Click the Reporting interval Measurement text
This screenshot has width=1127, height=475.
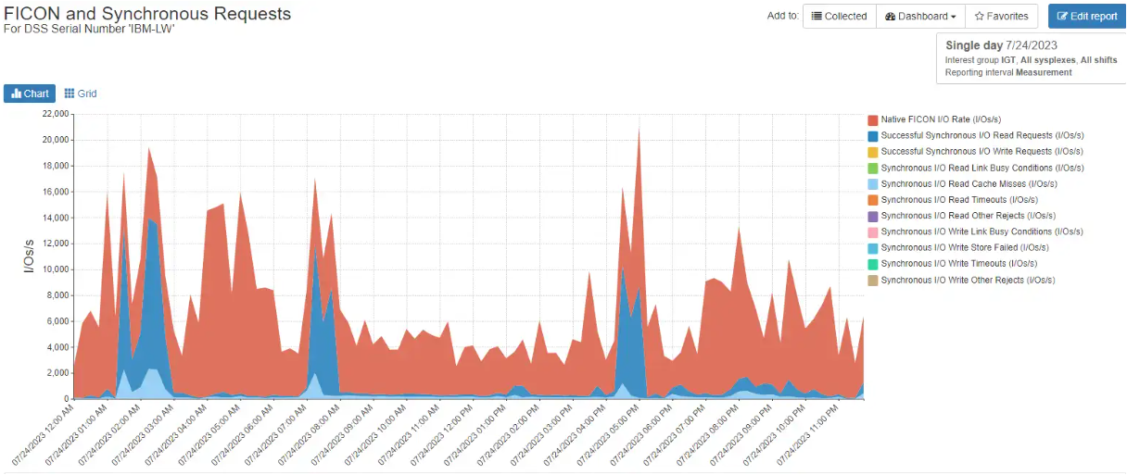[x=1008, y=72]
